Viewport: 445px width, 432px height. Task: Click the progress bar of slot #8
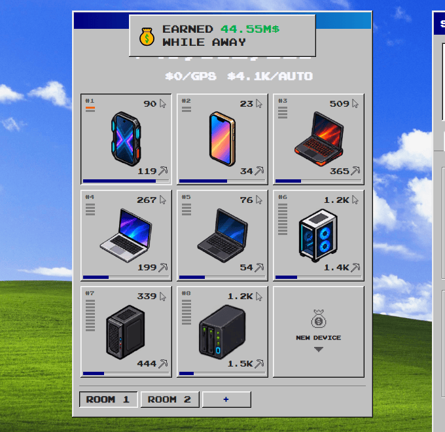click(x=222, y=374)
